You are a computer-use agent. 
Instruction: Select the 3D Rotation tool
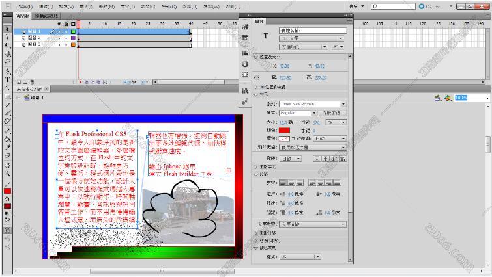(x=7, y=53)
